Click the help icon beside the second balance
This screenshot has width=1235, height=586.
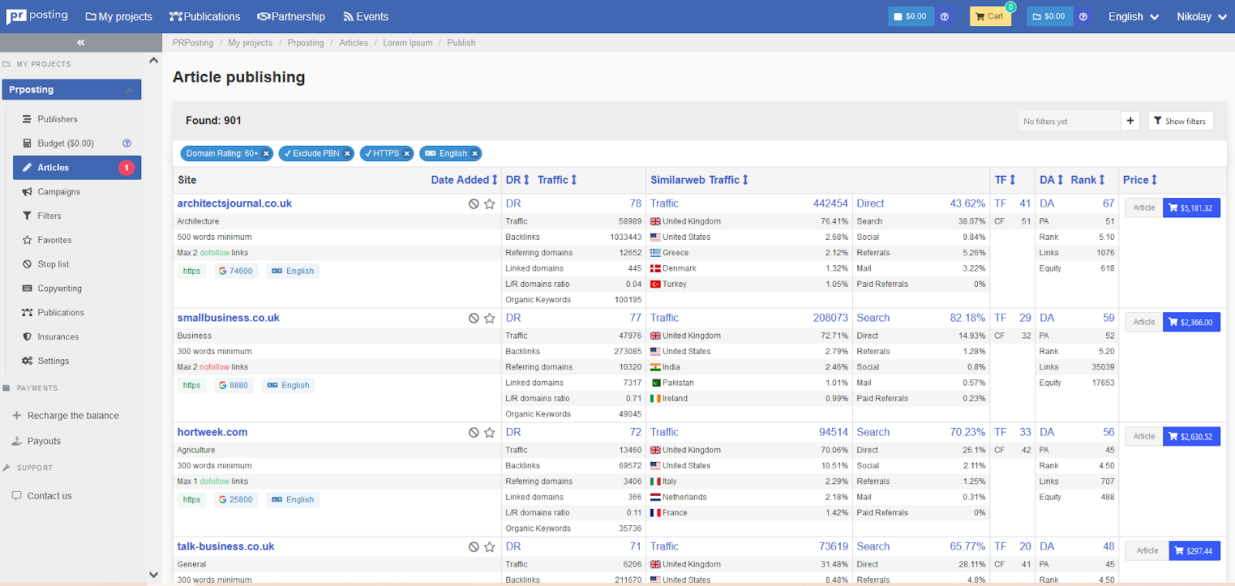[1083, 16]
